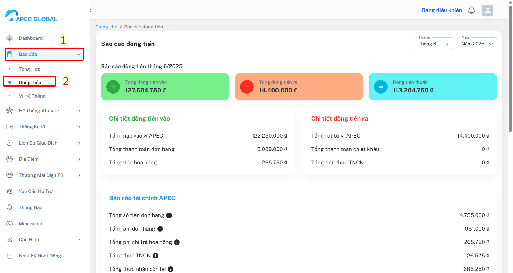Click the Tổng dòng tiền ra value 14.400.000 đ
The image size is (513, 273).
tap(278, 90)
